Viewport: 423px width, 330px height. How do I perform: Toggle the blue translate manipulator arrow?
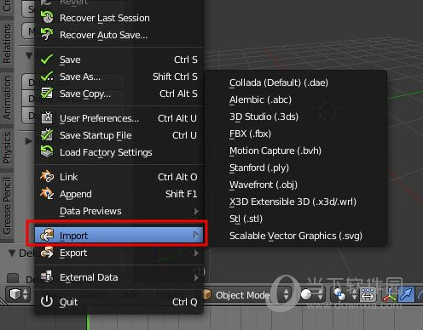point(407,295)
